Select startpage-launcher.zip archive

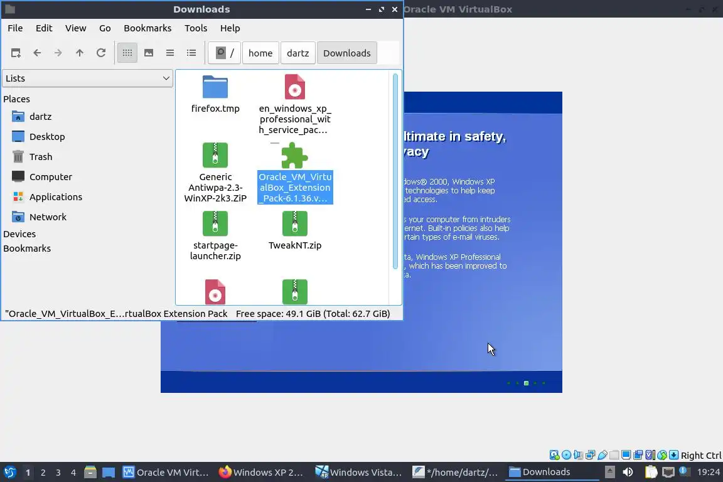click(x=215, y=236)
